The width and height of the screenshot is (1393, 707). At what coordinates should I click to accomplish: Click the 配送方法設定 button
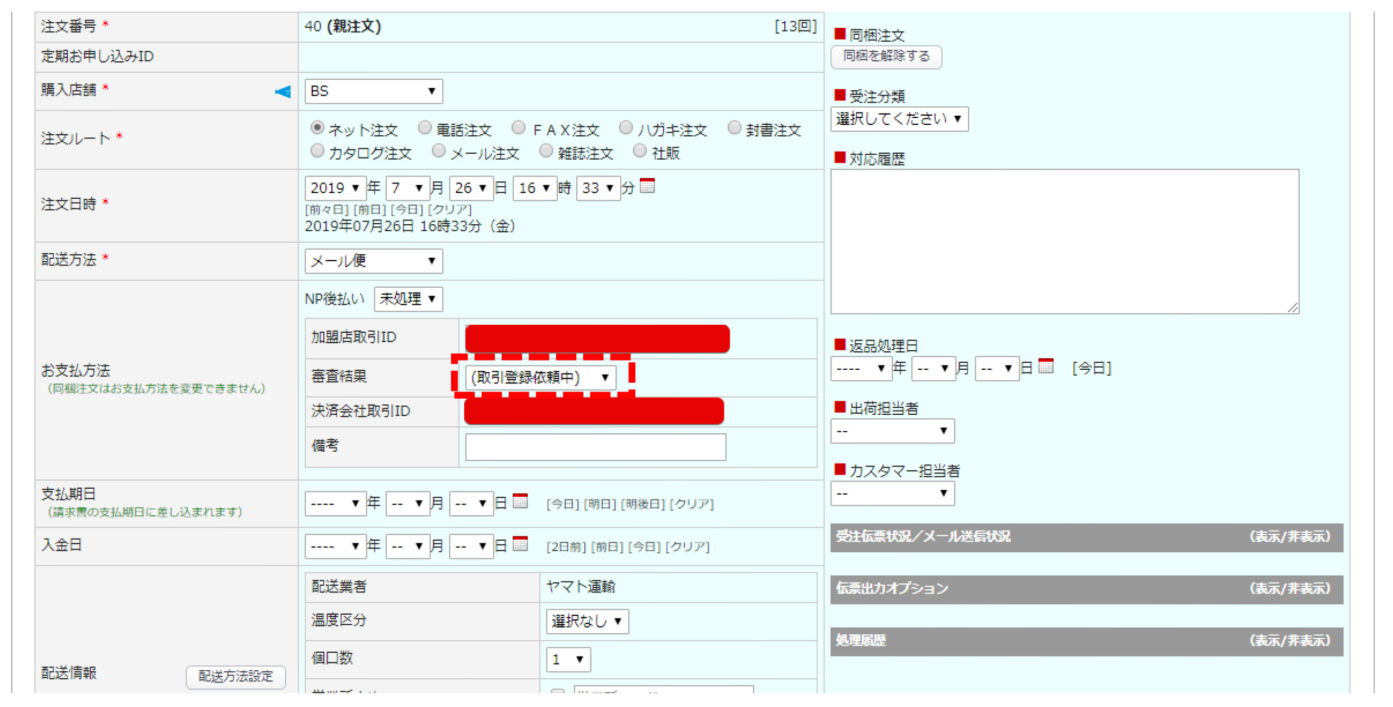pos(235,677)
